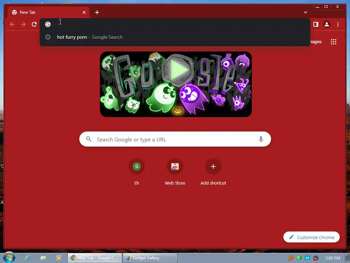The height and width of the screenshot is (263, 350).
Task: Reload the page with the refresh icon
Action: [34, 24]
